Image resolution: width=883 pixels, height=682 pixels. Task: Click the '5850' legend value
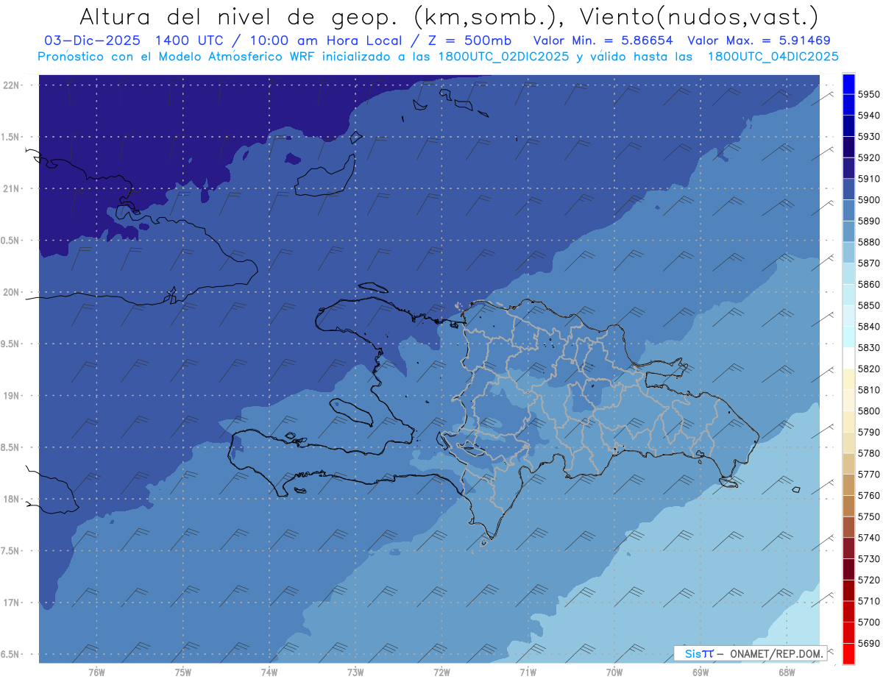pos(868,305)
